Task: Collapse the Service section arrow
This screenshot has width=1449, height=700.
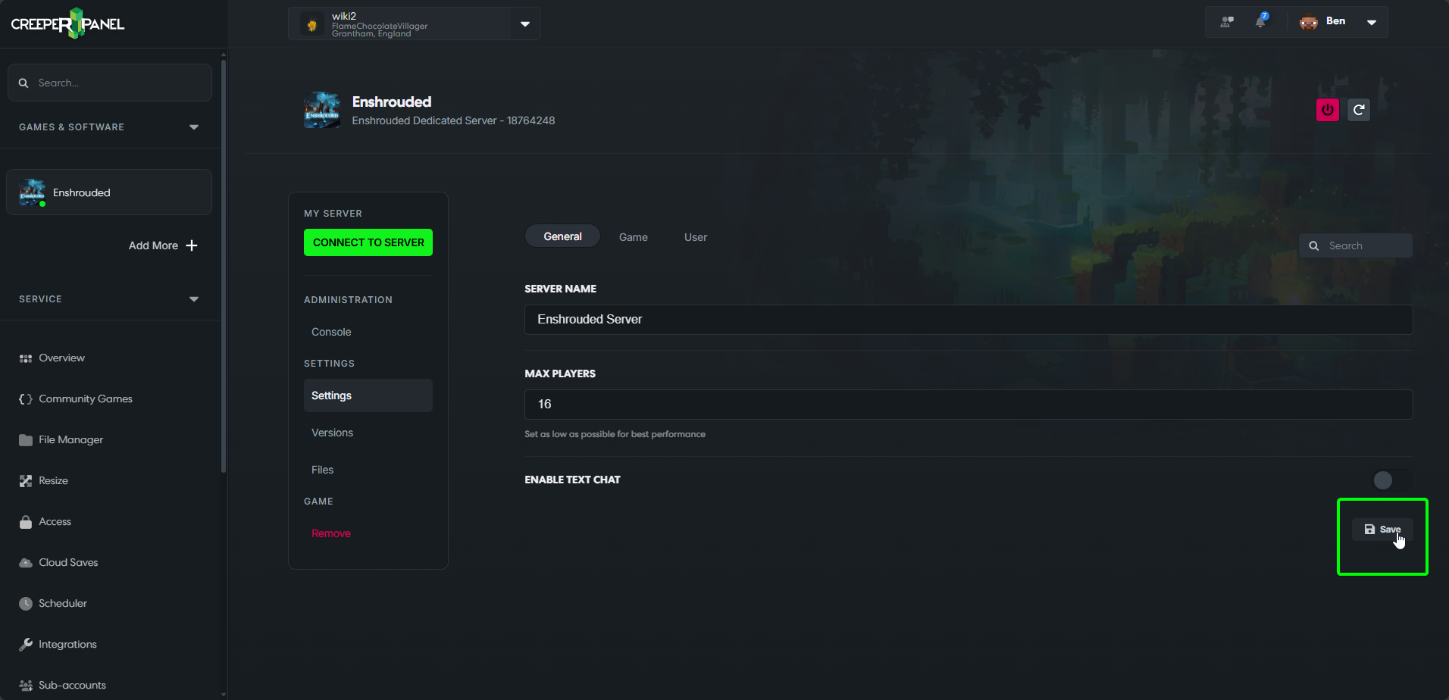Action: point(194,299)
